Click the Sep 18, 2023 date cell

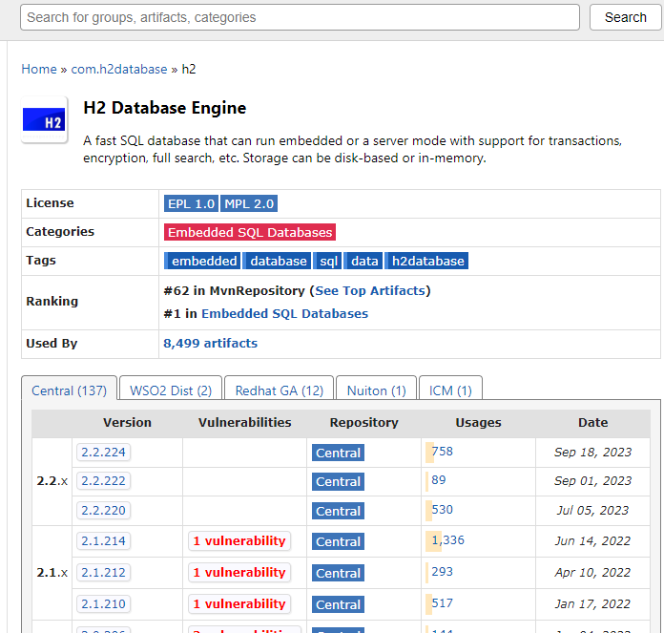coord(592,453)
